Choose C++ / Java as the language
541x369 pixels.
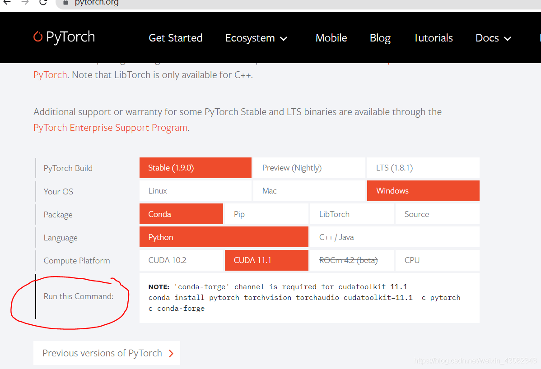tap(395, 237)
